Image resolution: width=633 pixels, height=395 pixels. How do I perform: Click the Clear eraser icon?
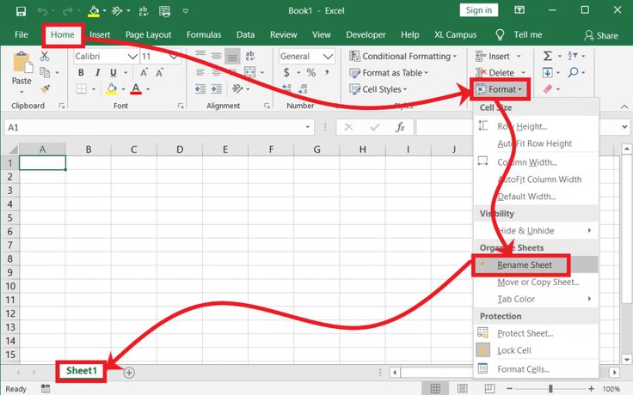(547, 88)
